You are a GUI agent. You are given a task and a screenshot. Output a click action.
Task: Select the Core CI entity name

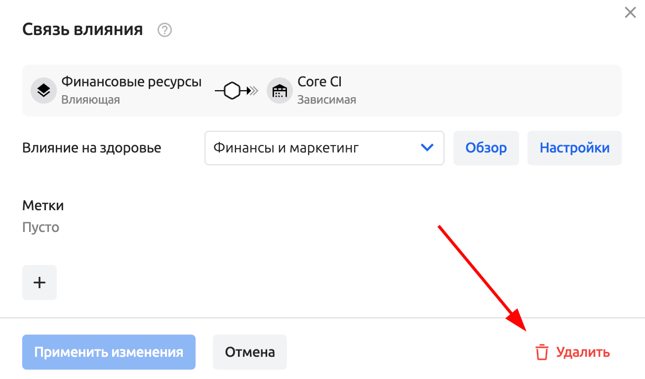[x=320, y=82]
